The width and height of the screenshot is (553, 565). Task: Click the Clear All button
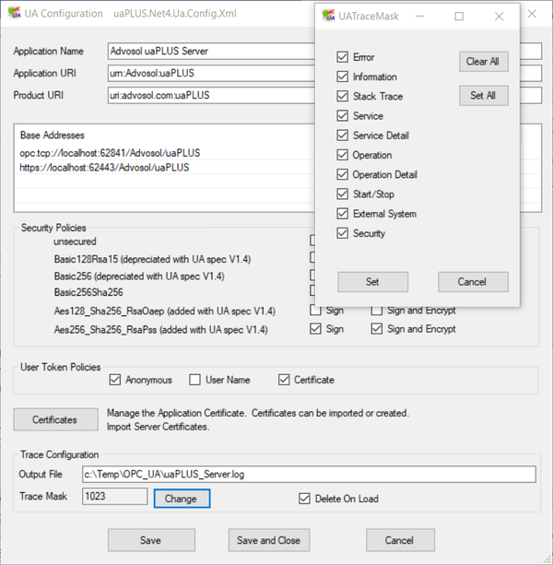pos(484,62)
